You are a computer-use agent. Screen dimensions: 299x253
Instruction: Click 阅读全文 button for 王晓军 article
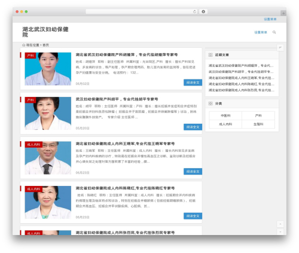click(x=193, y=172)
